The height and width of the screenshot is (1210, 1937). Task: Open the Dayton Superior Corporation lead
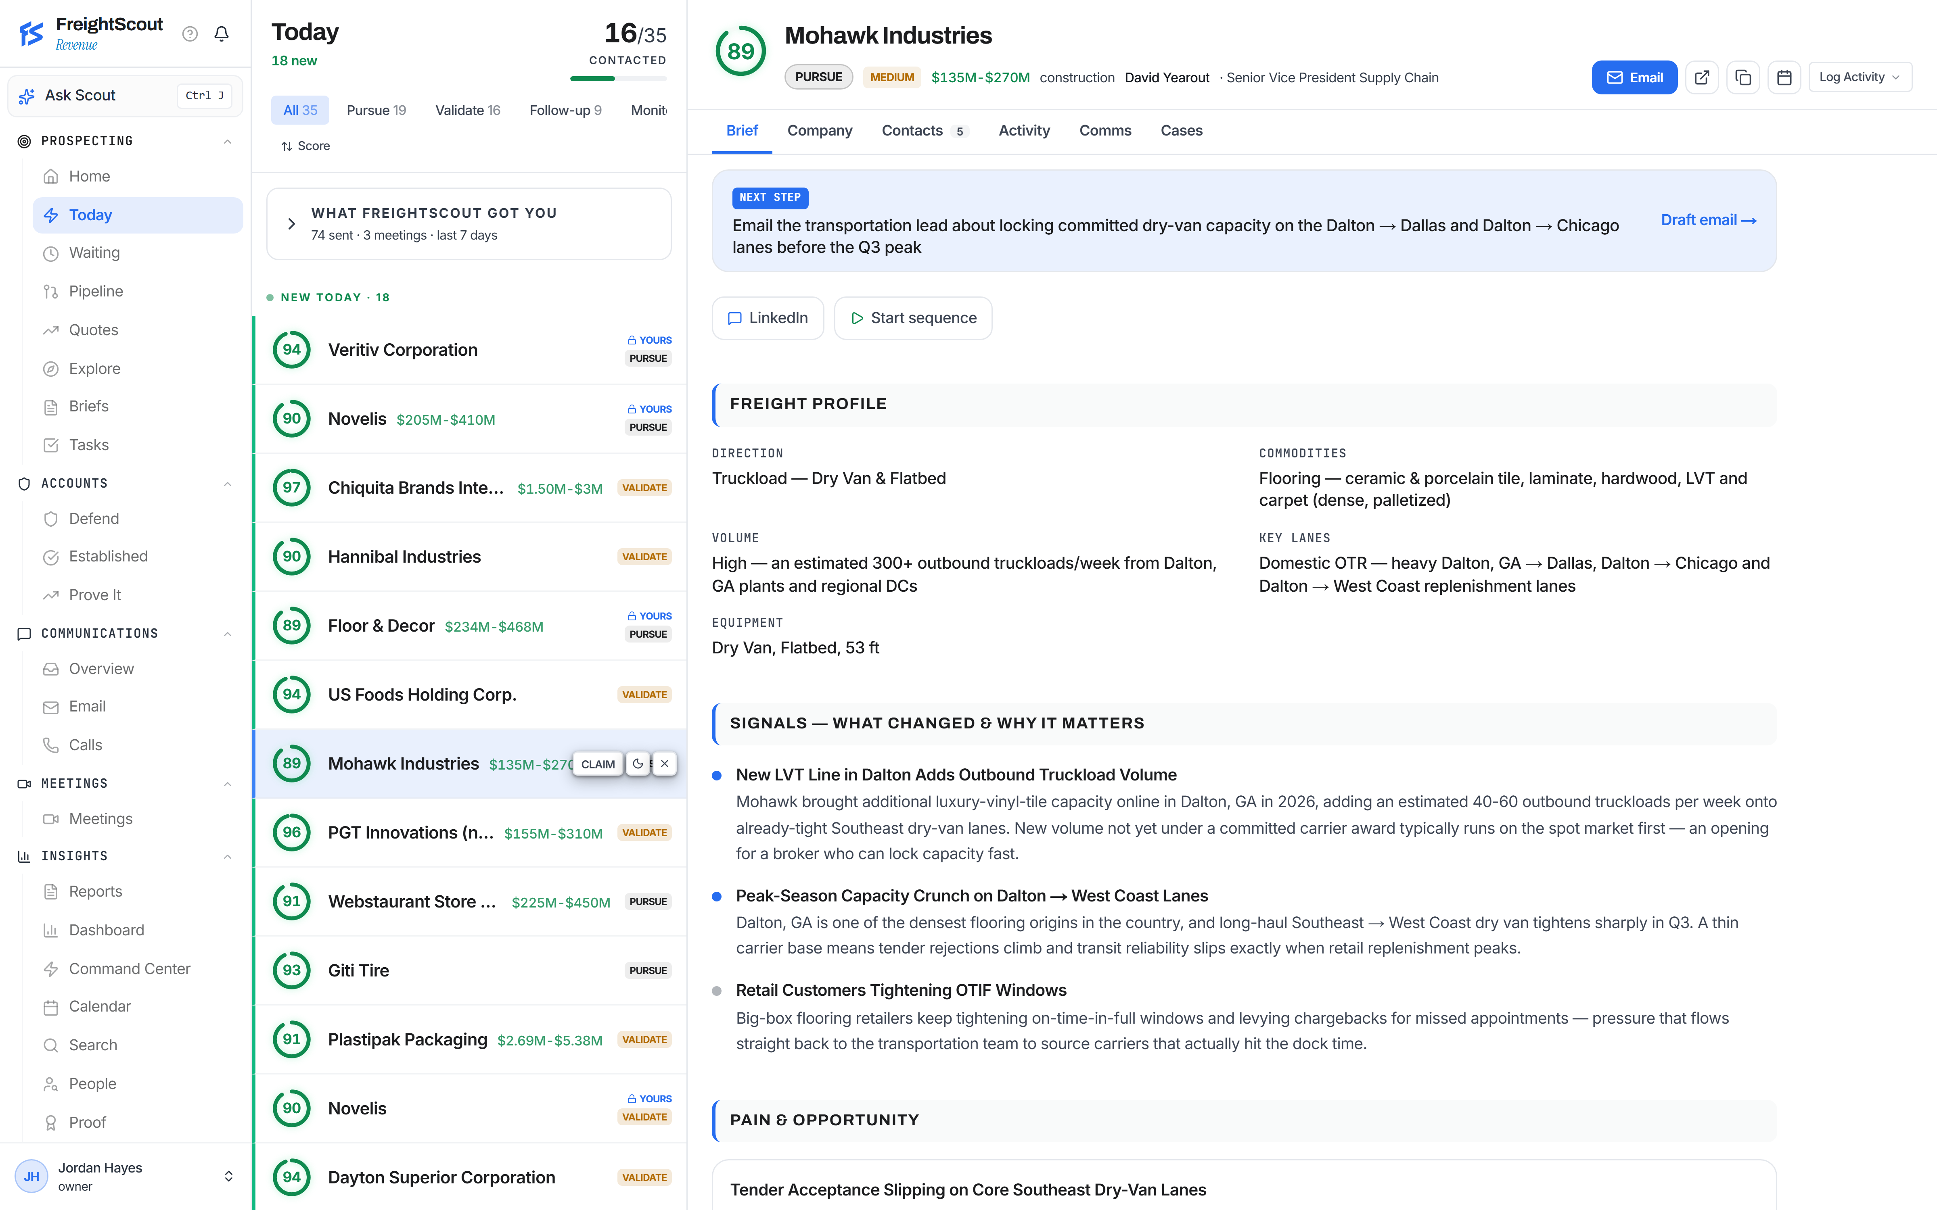coord(470,1177)
